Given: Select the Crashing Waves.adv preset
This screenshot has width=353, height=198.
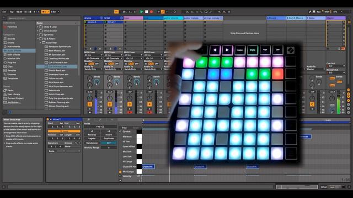Looking at the screenshot, I should [59, 59].
